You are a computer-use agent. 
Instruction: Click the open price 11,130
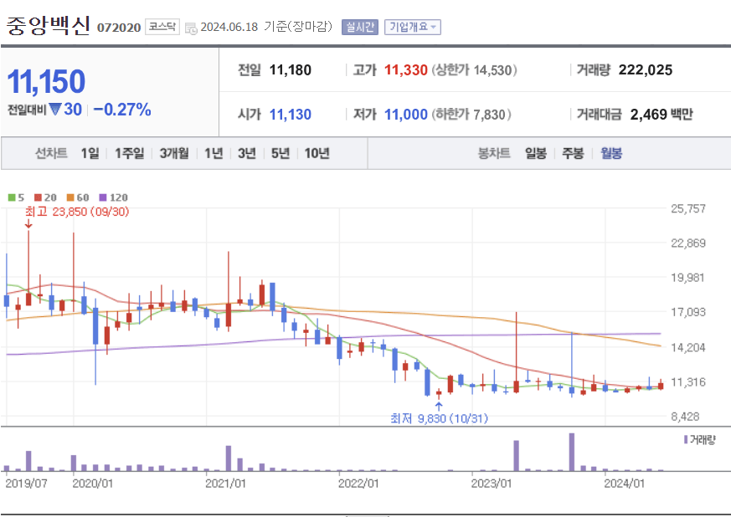[290, 115]
